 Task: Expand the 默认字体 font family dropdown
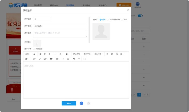tap(88, 54)
